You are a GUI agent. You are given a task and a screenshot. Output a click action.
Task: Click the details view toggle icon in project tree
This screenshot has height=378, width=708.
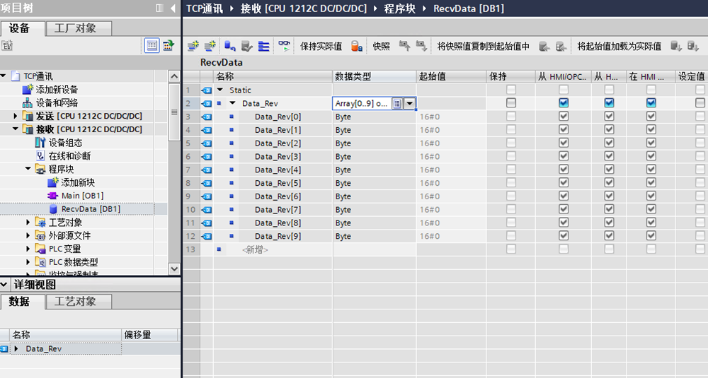point(152,45)
